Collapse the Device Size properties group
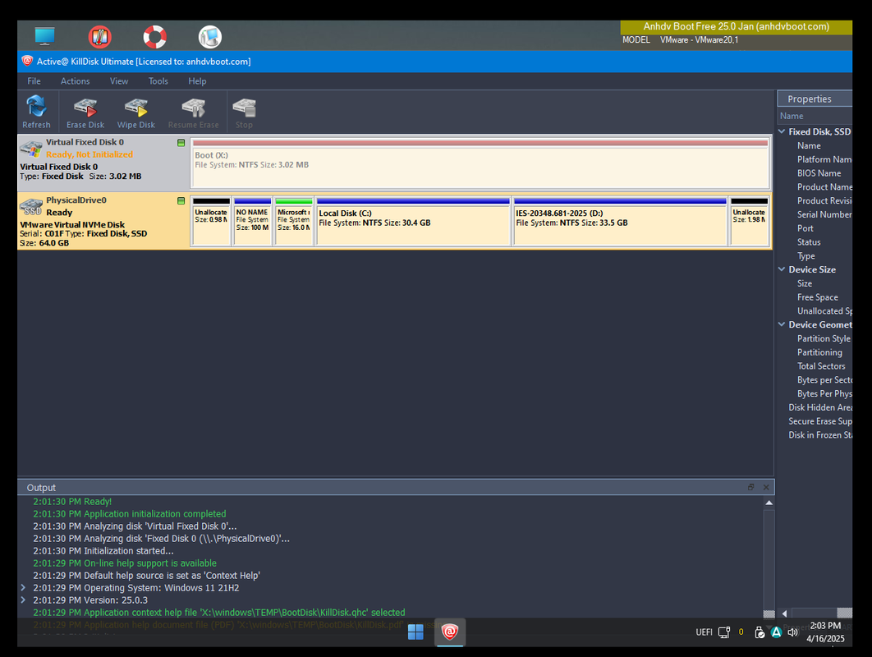The width and height of the screenshot is (872, 657). [782, 269]
